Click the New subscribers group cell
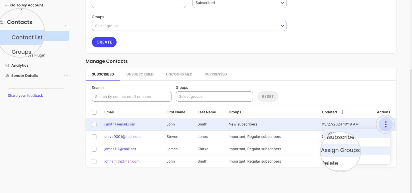Screen dimensions: 412x193 (x=243, y=124)
